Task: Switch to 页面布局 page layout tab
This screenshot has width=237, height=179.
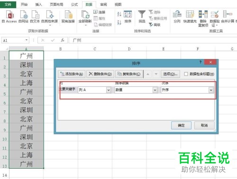Action: [56, 5]
